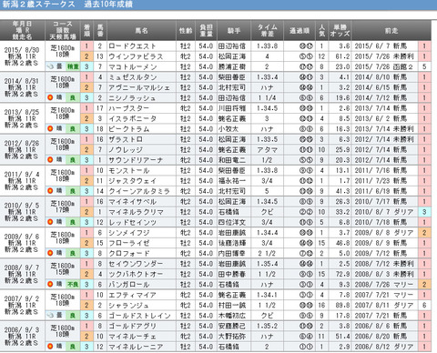Click the sunny weather icon for the 2012 race
The width and height of the screenshot is (437, 353).
tap(50, 160)
